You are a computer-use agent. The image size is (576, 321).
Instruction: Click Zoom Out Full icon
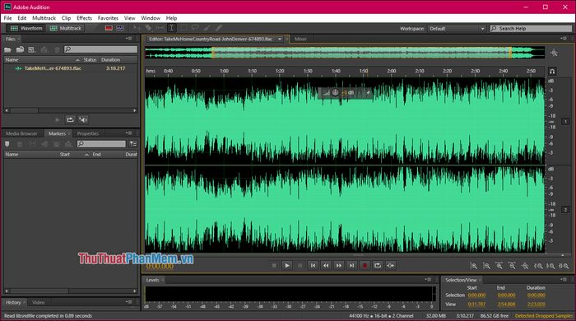pyautogui.click(x=525, y=266)
